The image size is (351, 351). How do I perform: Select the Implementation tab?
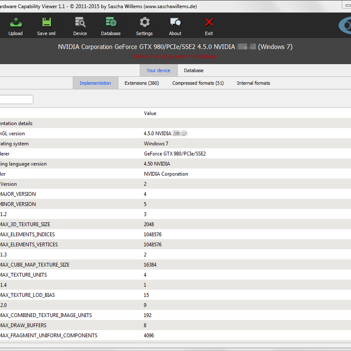(95, 83)
